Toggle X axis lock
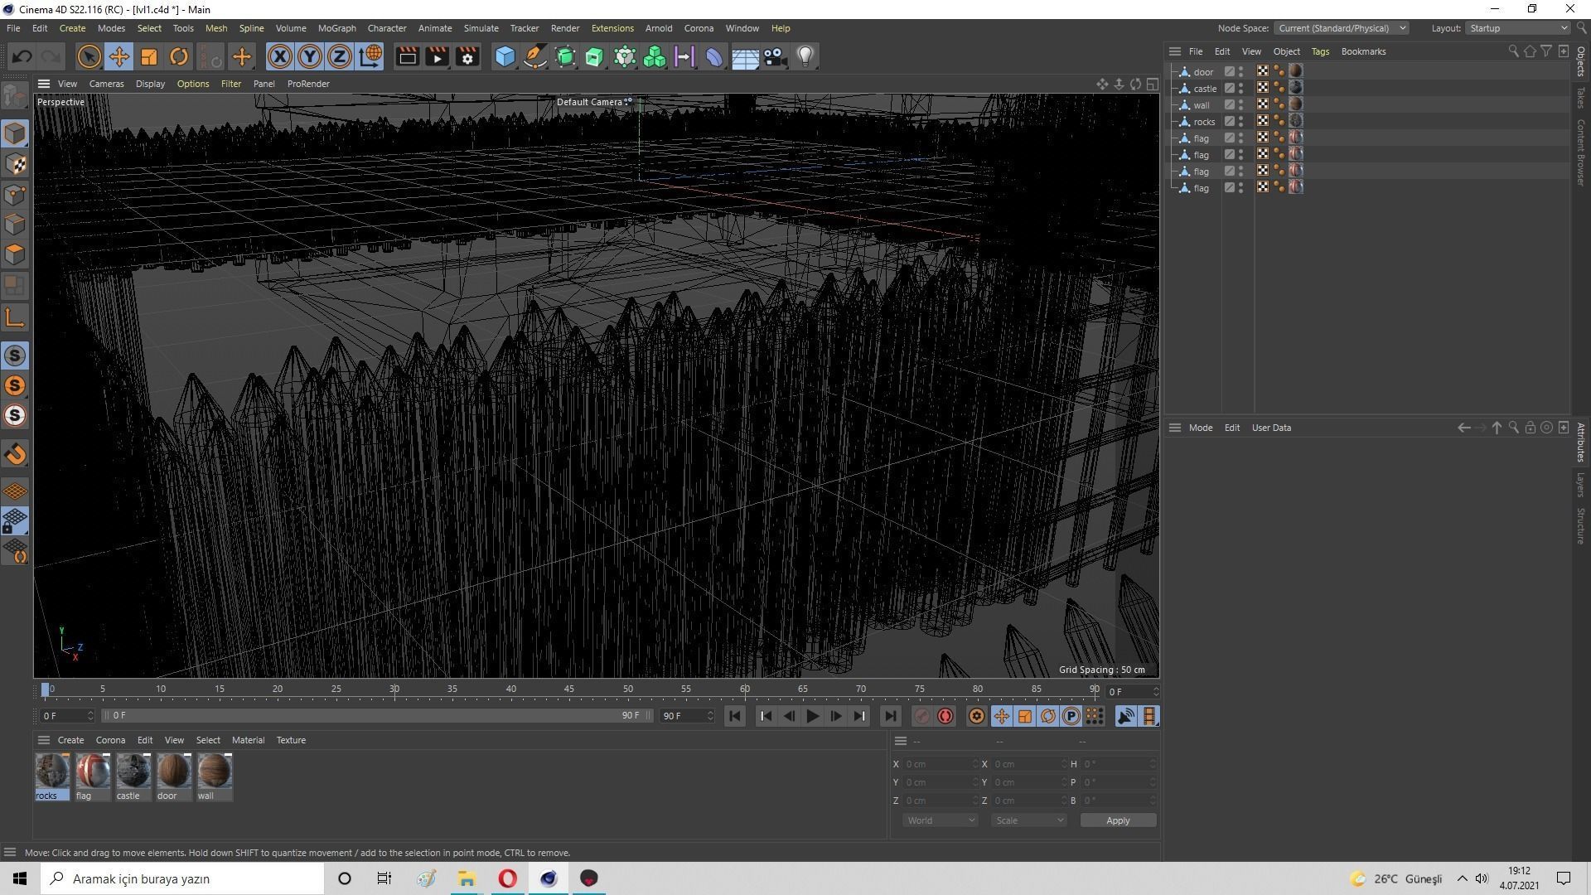 click(280, 56)
